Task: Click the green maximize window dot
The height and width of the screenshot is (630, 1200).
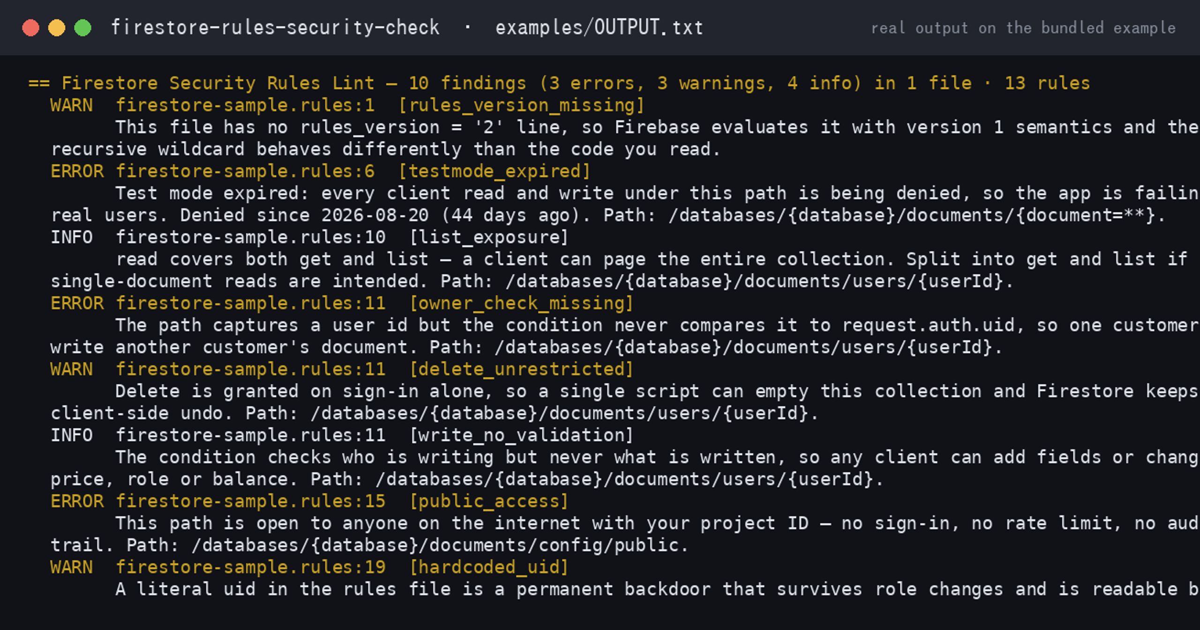Action: pos(83,28)
